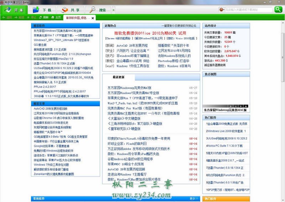Open article 免费的9款Windows远程协助软件
The width and height of the screenshot is (285, 202).
(54, 151)
